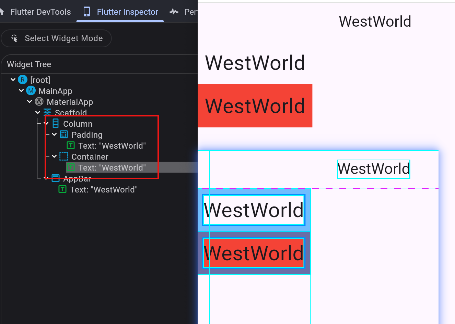Viewport: 455px width, 324px height.
Task: Select the highlighted Text row under Container
Action: tap(112, 167)
